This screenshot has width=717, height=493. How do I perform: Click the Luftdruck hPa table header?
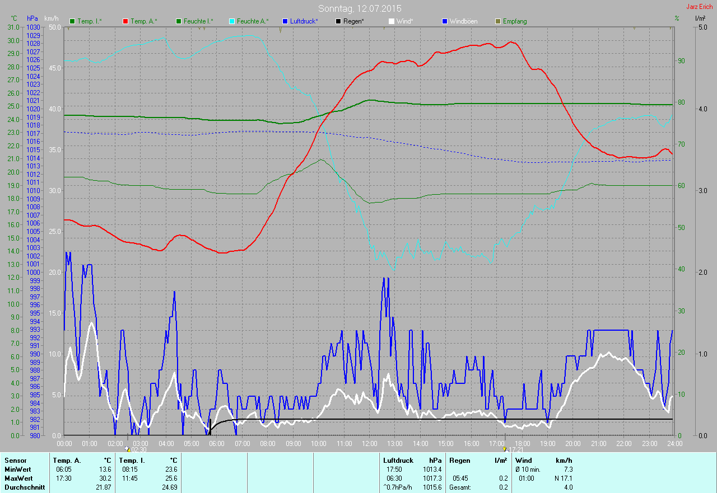tap(413, 460)
